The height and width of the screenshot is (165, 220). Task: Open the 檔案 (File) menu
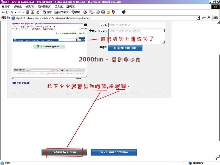[x=6, y=7]
